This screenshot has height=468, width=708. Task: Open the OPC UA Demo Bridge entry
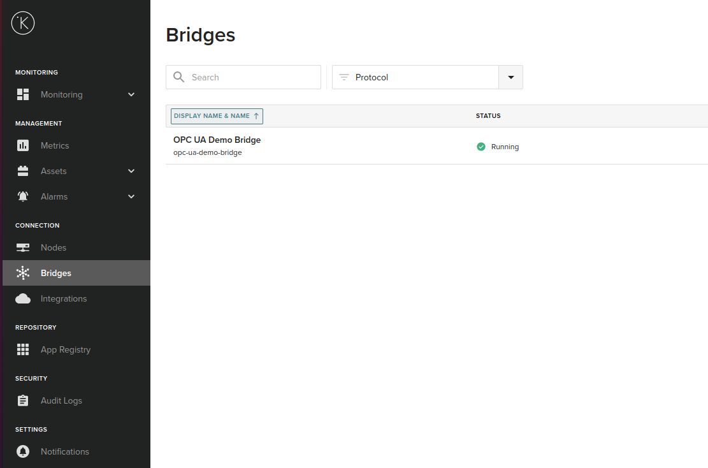point(217,140)
